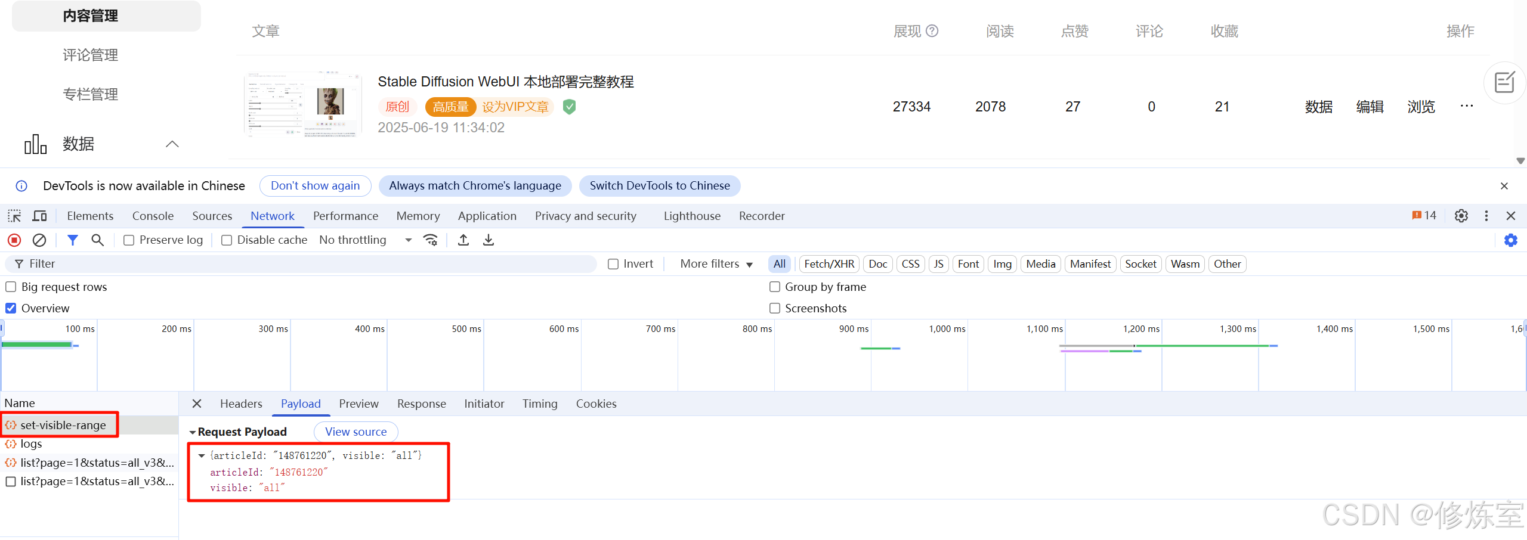Show the request Timing tab
1527x540 pixels.
(x=540, y=404)
